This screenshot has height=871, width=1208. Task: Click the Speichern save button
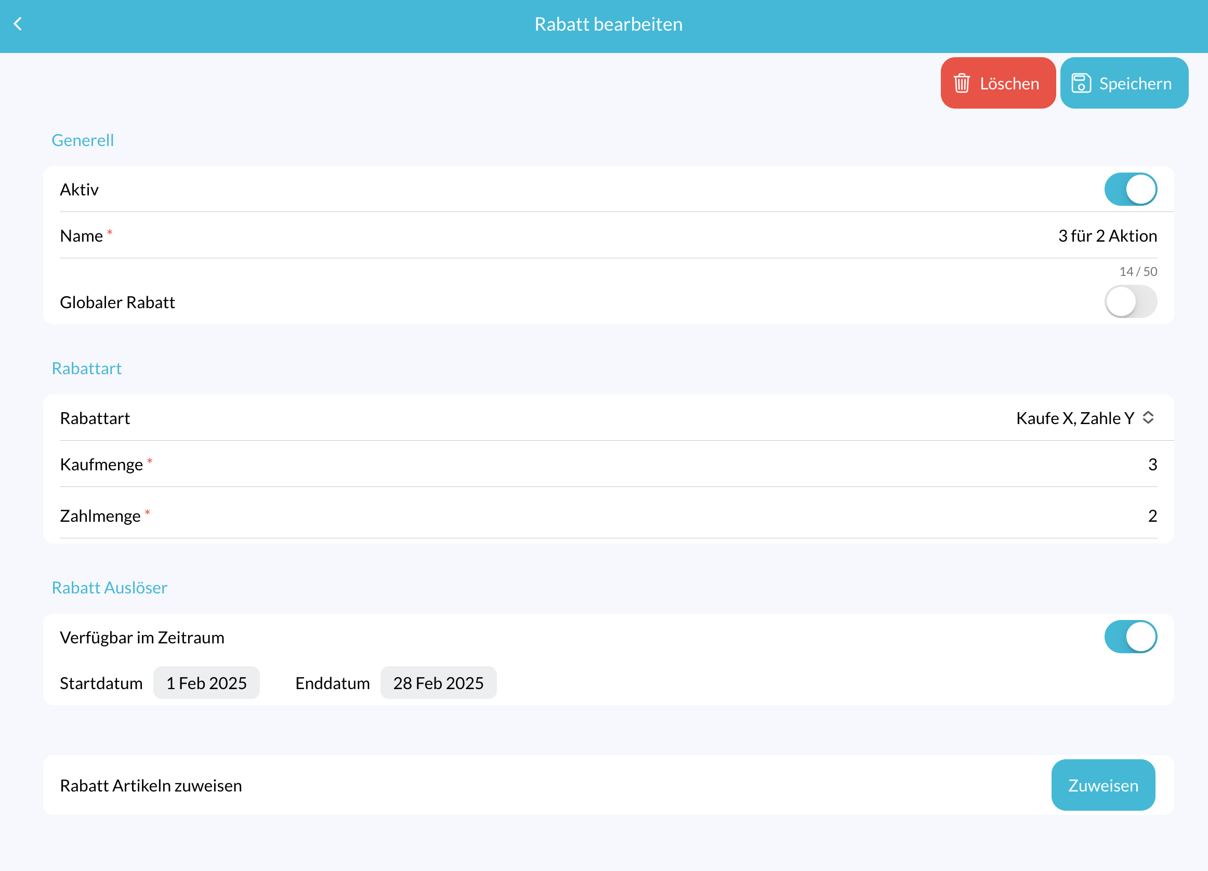(1124, 83)
